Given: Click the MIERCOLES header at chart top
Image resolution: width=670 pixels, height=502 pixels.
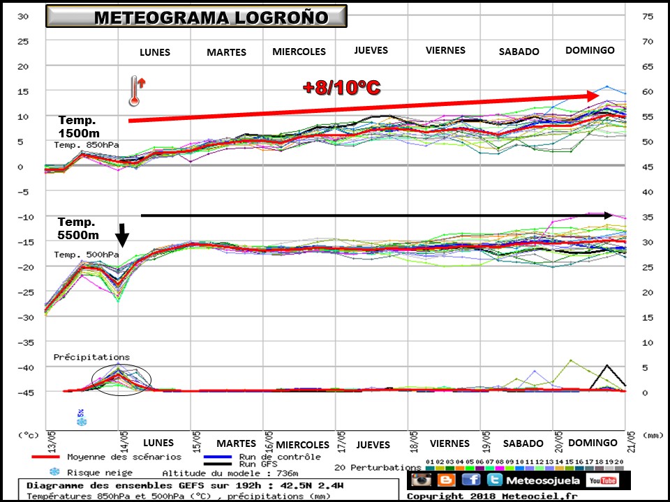Looking at the screenshot, I should tap(299, 52).
